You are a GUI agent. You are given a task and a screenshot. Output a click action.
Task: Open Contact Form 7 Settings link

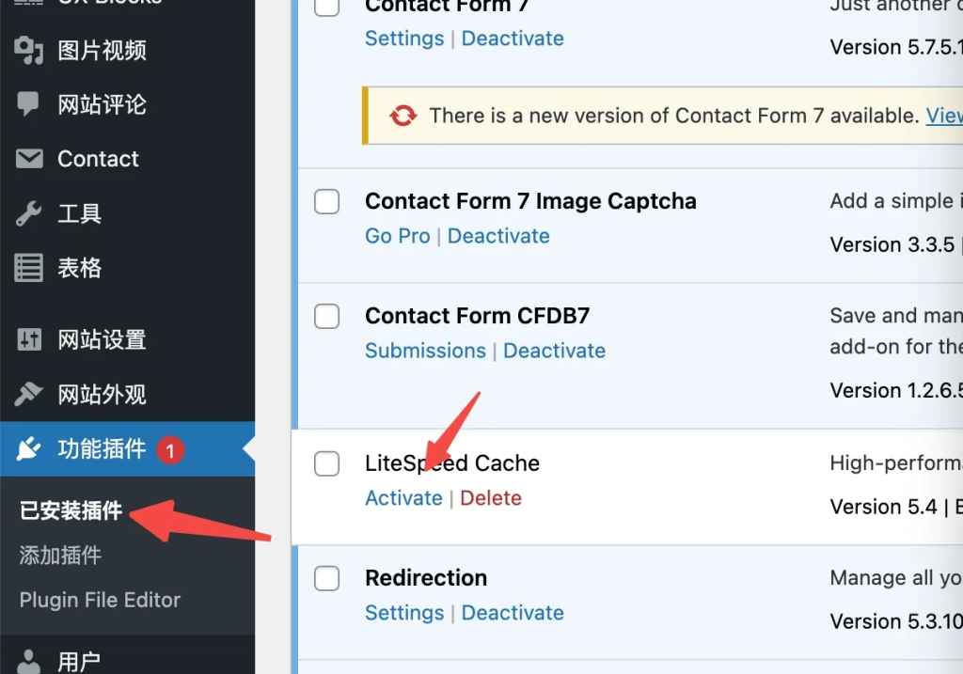pyautogui.click(x=404, y=38)
